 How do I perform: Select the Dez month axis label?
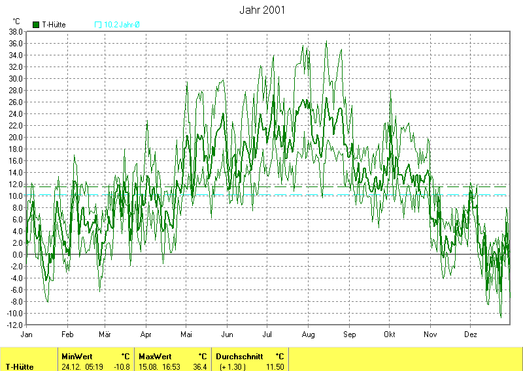471,334
